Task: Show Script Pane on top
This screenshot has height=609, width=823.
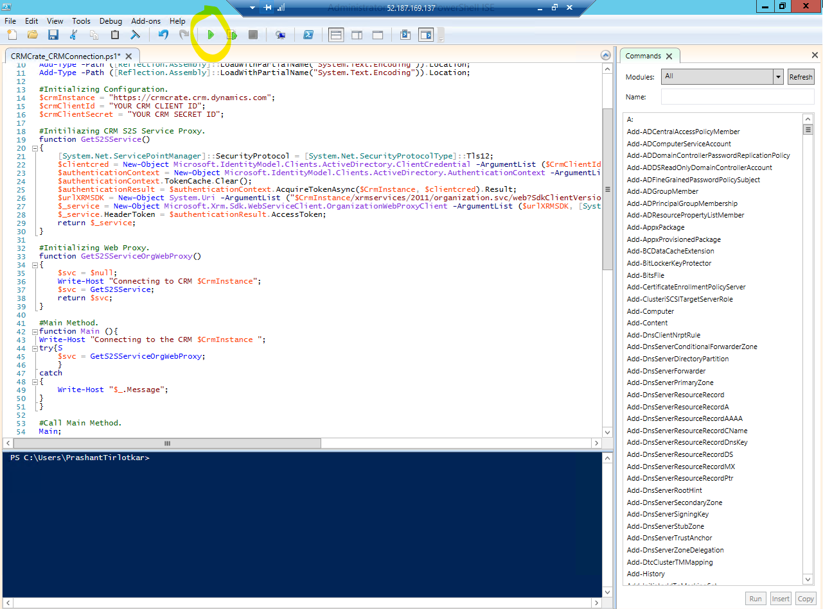Action: coord(336,35)
